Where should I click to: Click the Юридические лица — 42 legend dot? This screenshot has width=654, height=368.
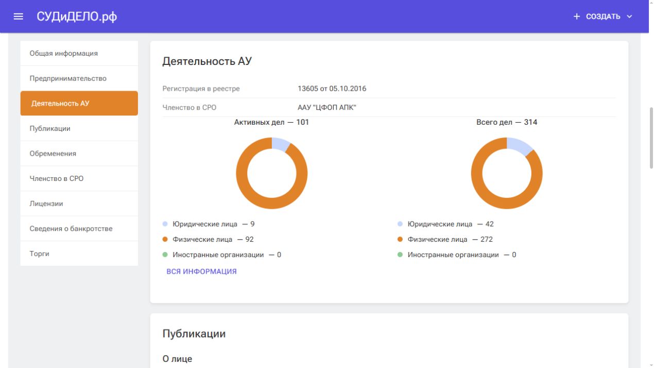400,224
